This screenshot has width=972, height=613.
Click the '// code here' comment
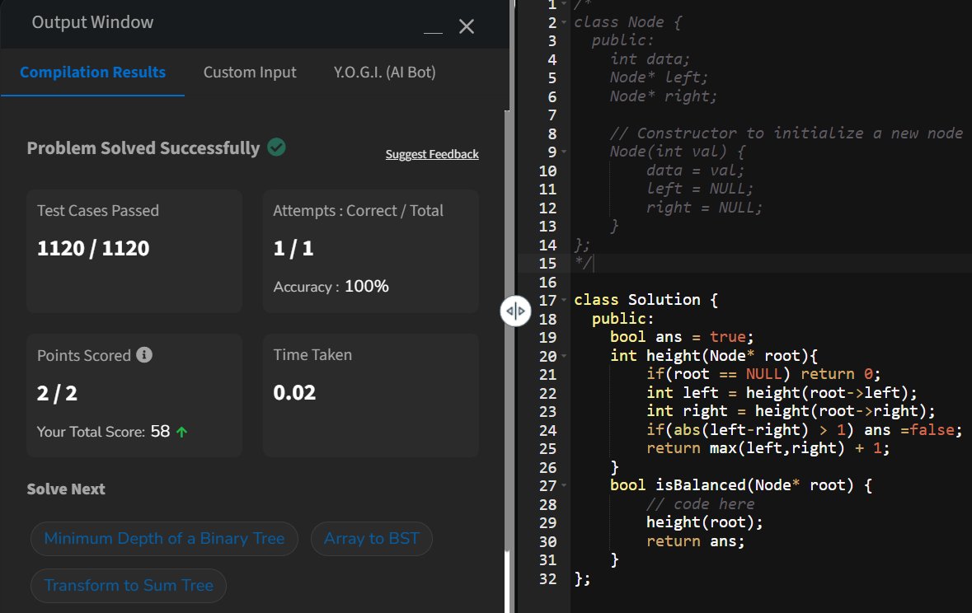pos(701,504)
